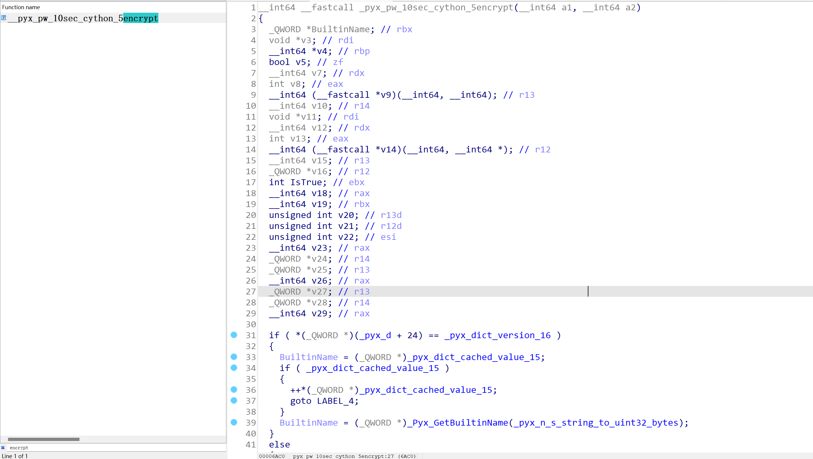Click the function 'f' icon beside the encrypt entry
The image size is (813, 459).
tap(3, 18)
